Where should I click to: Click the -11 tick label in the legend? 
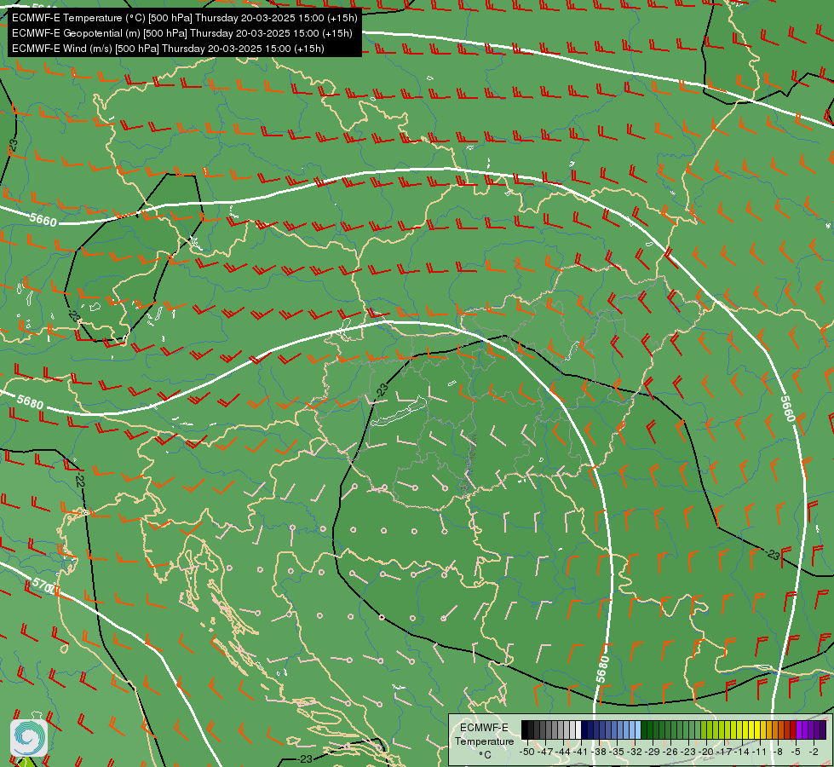pyautogui.click(x=760, y=752)
